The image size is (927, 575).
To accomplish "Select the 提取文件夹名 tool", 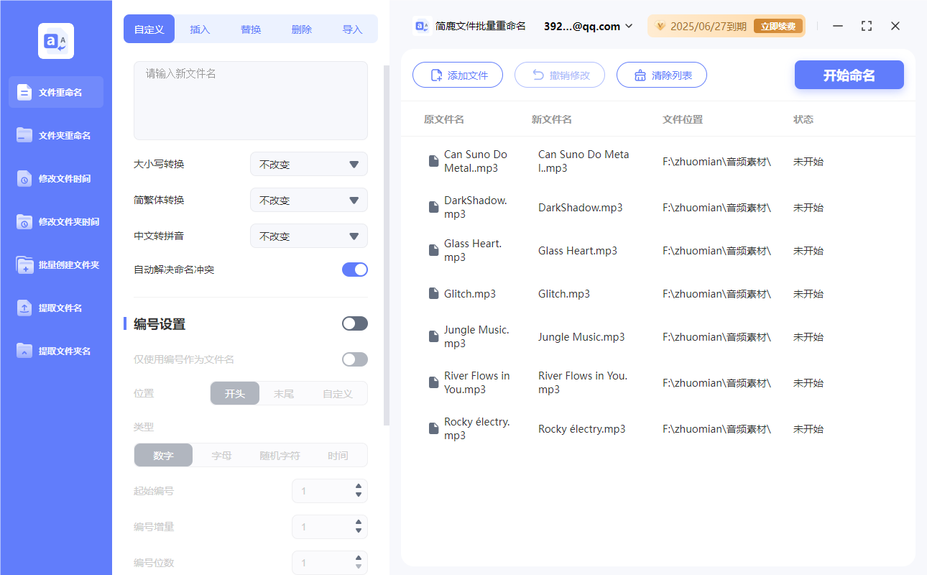I will (x=55, y=351).
